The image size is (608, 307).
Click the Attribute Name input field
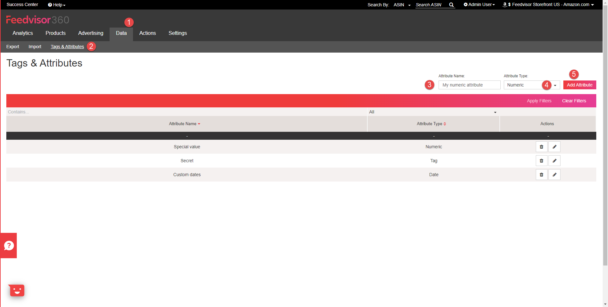click(x=469, y=85)
